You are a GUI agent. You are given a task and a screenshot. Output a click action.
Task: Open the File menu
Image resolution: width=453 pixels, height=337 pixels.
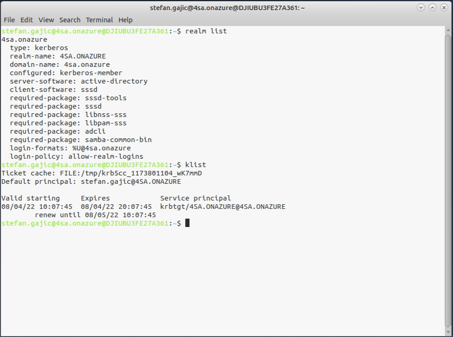(9, 20)
